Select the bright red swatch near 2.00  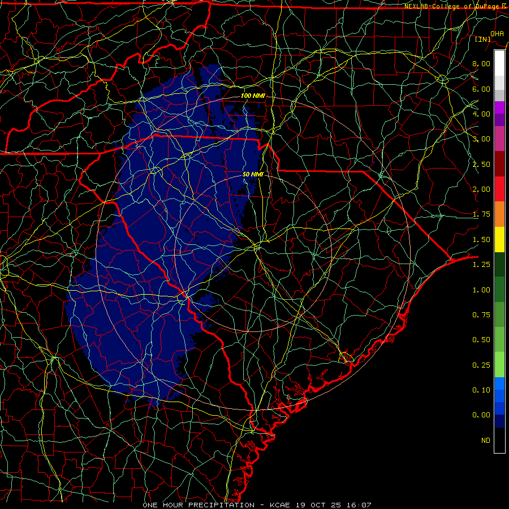pos(499,189)
